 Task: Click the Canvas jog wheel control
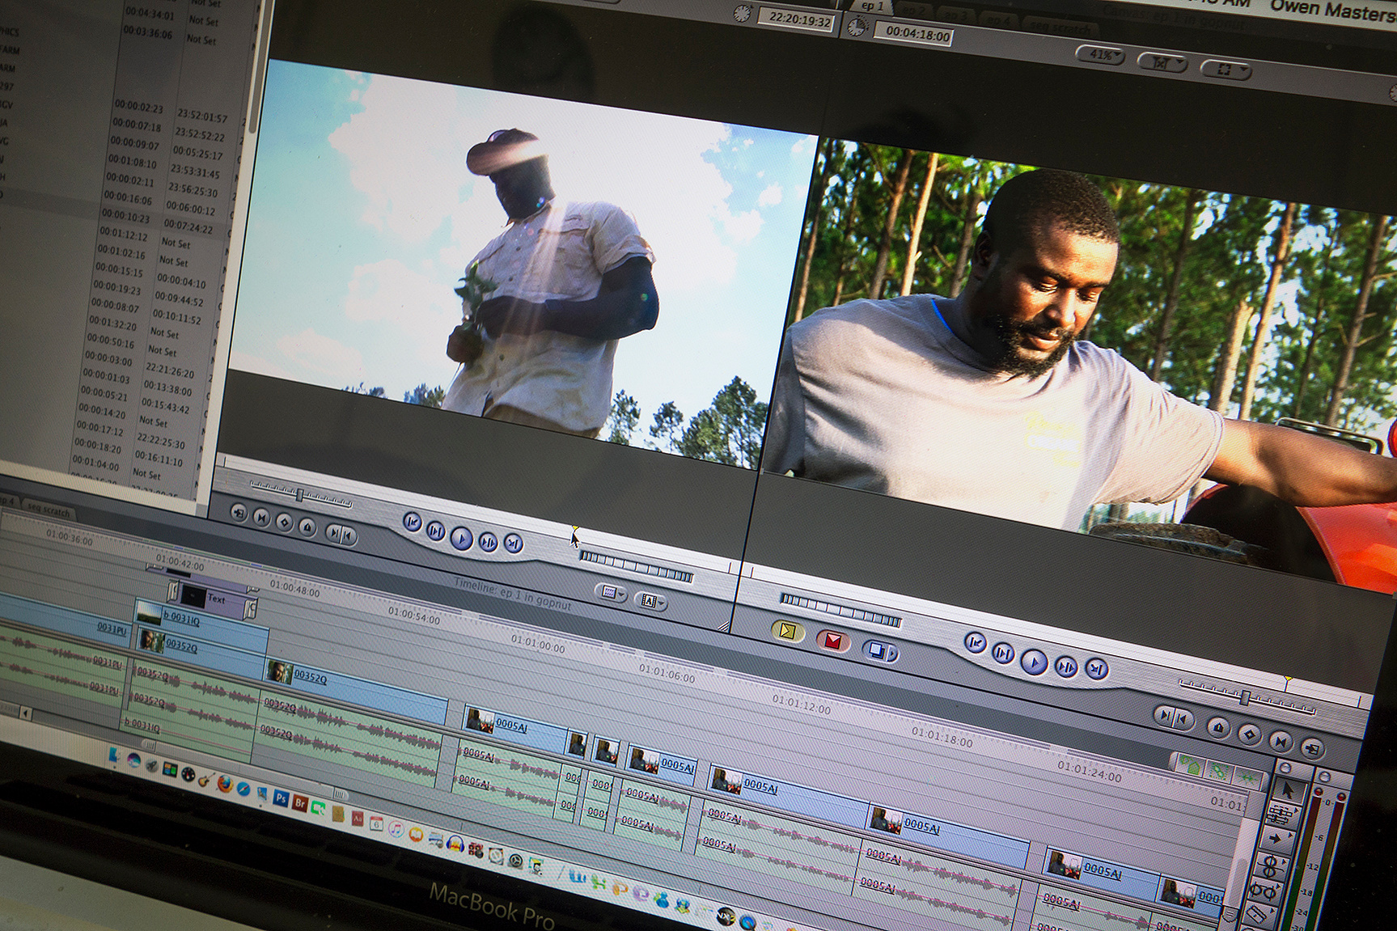840,609
